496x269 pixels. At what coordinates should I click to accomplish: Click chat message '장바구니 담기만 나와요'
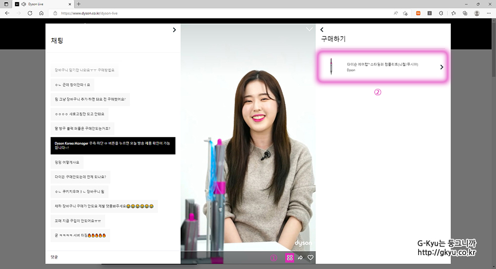pyautogui.click(x=84, y=70)
